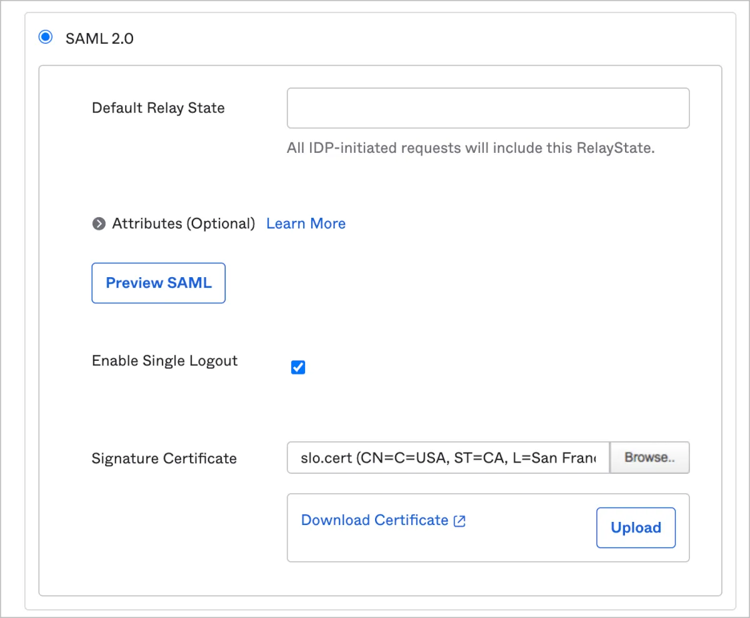Click the Default Relay State label

coord(158,108)
